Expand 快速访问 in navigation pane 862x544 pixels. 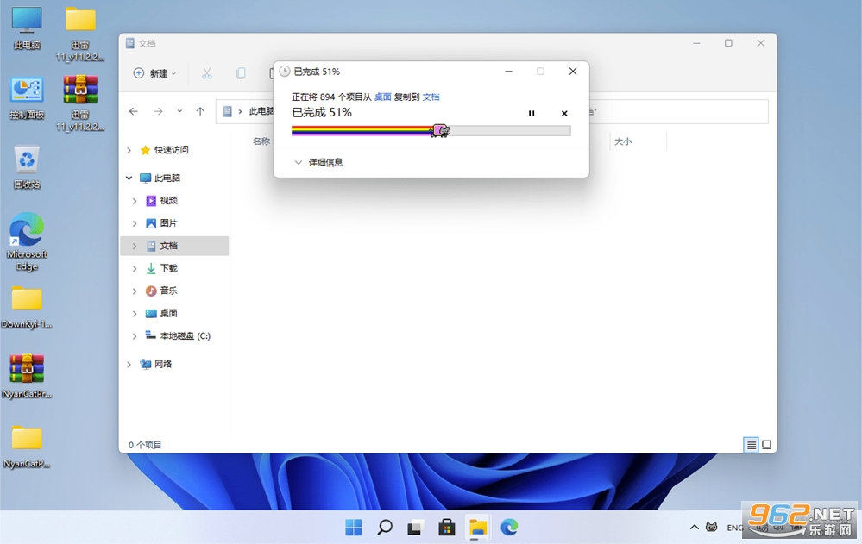(x=129, y=150)
